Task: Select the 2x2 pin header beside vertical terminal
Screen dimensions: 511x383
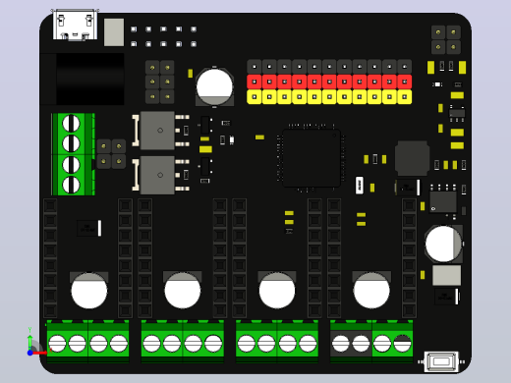Action: (x=111, y=154)
